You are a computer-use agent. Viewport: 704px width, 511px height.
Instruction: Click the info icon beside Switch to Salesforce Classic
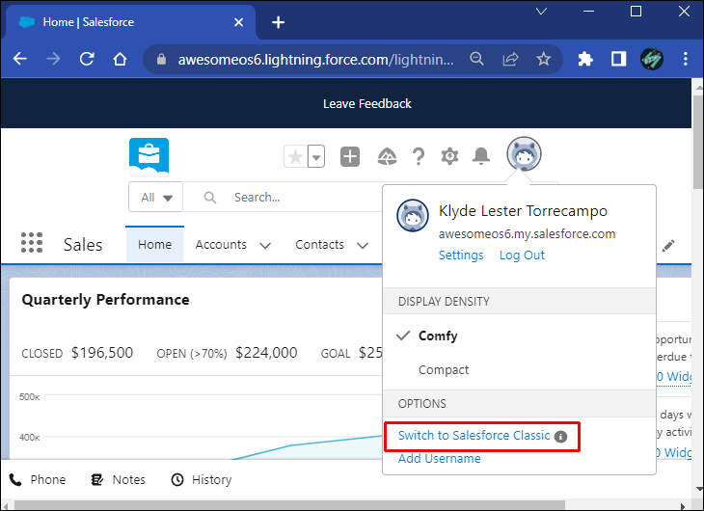click(560, 437)
